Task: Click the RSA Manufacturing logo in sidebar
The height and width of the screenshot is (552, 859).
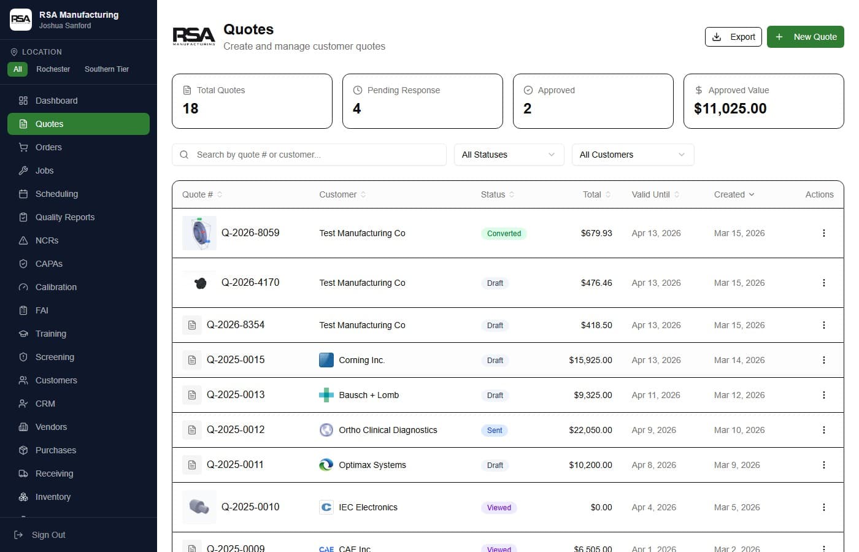Action: click(x=21, y=20)
